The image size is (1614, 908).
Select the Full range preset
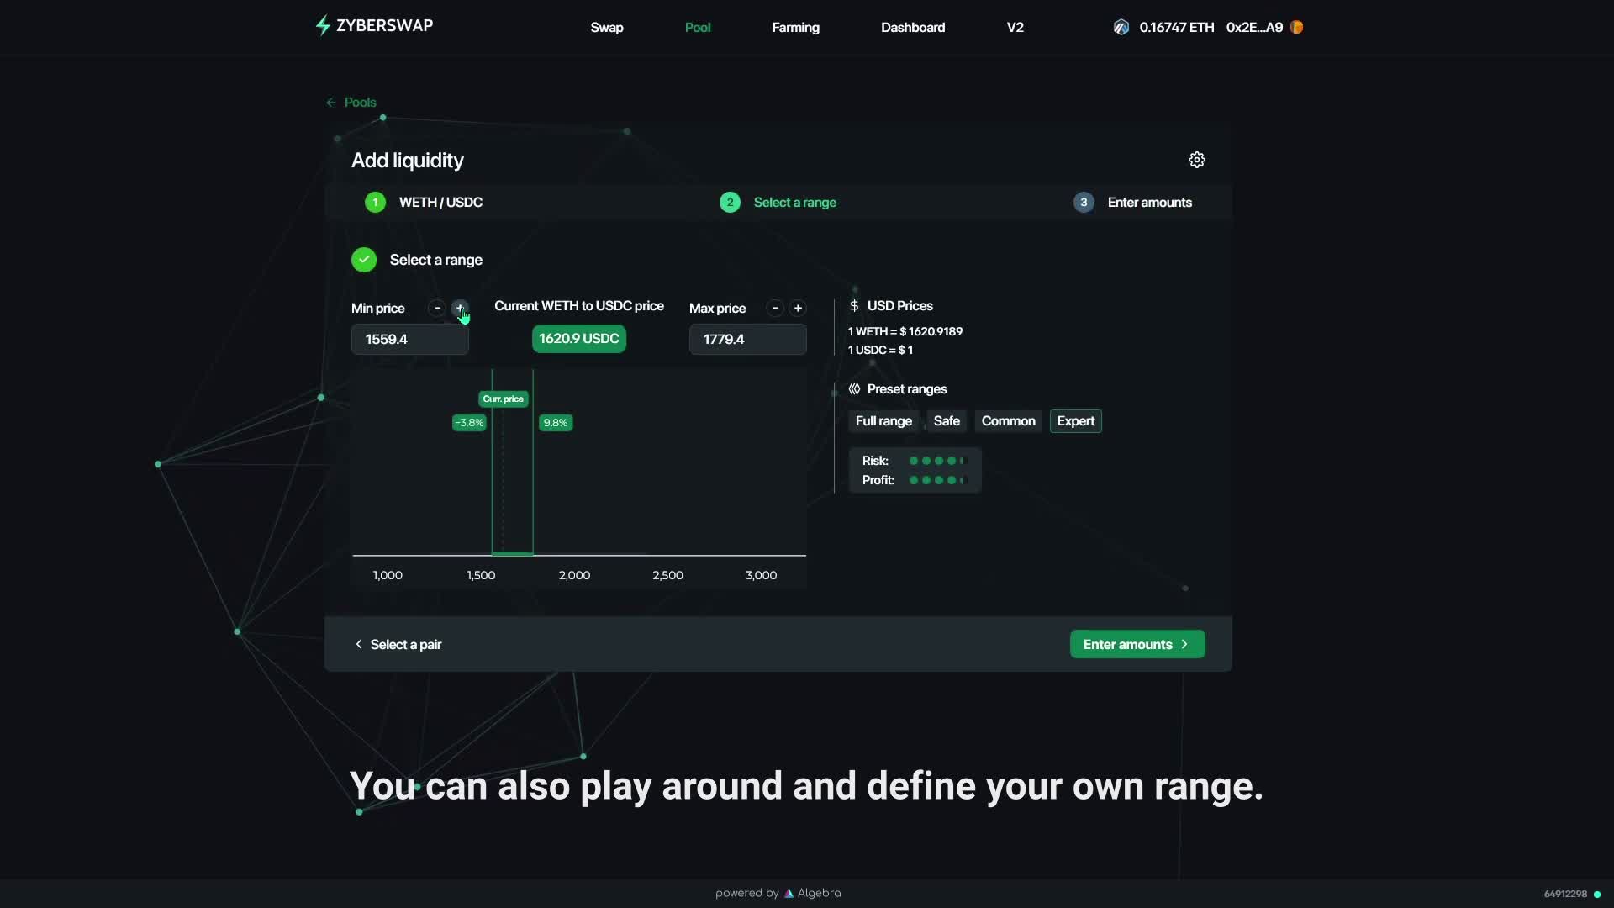pos(883,421)
